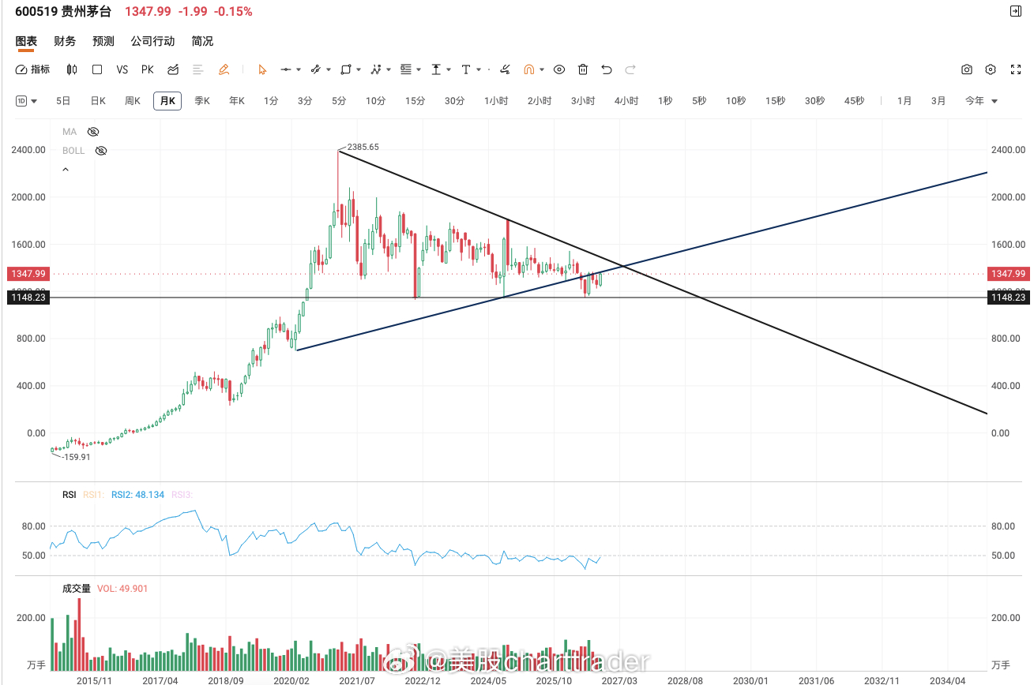Collapse the indicator legend chevron

pos(66,170)
